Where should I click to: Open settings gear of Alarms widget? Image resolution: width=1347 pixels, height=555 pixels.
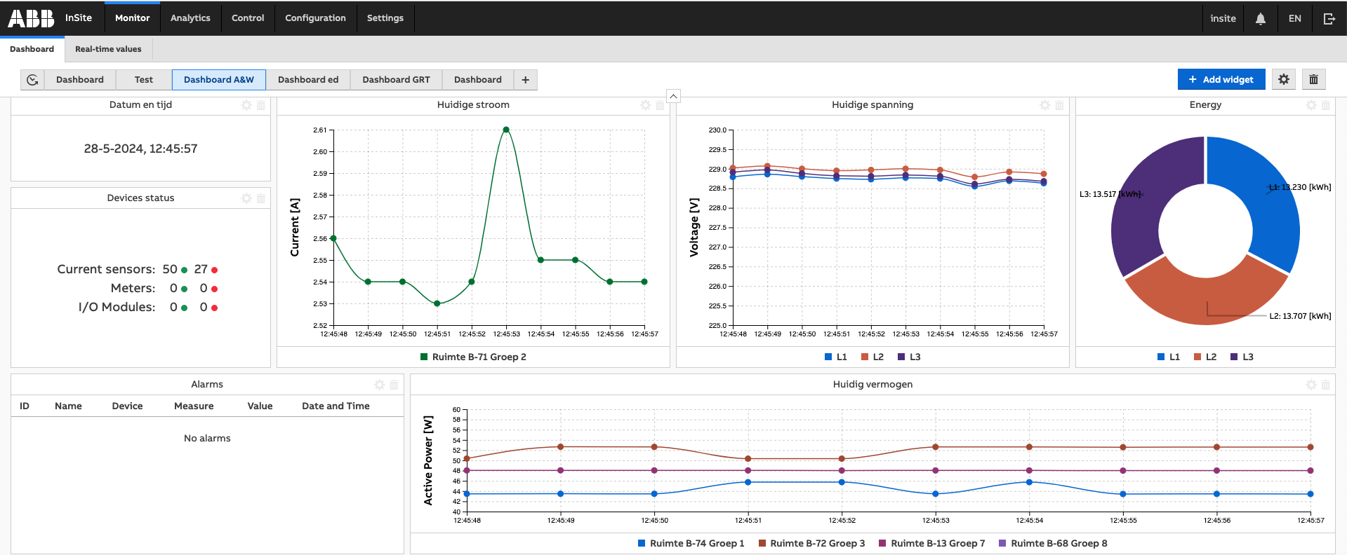tap(379, 385)
